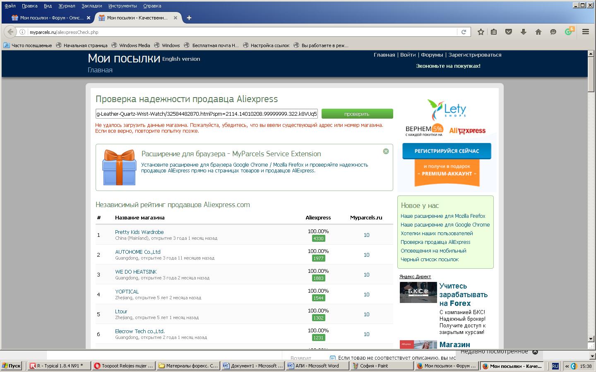The image size is (596, 372).
Task: Click the green extension icon with badge 6
Action: (x=569, y=31)
